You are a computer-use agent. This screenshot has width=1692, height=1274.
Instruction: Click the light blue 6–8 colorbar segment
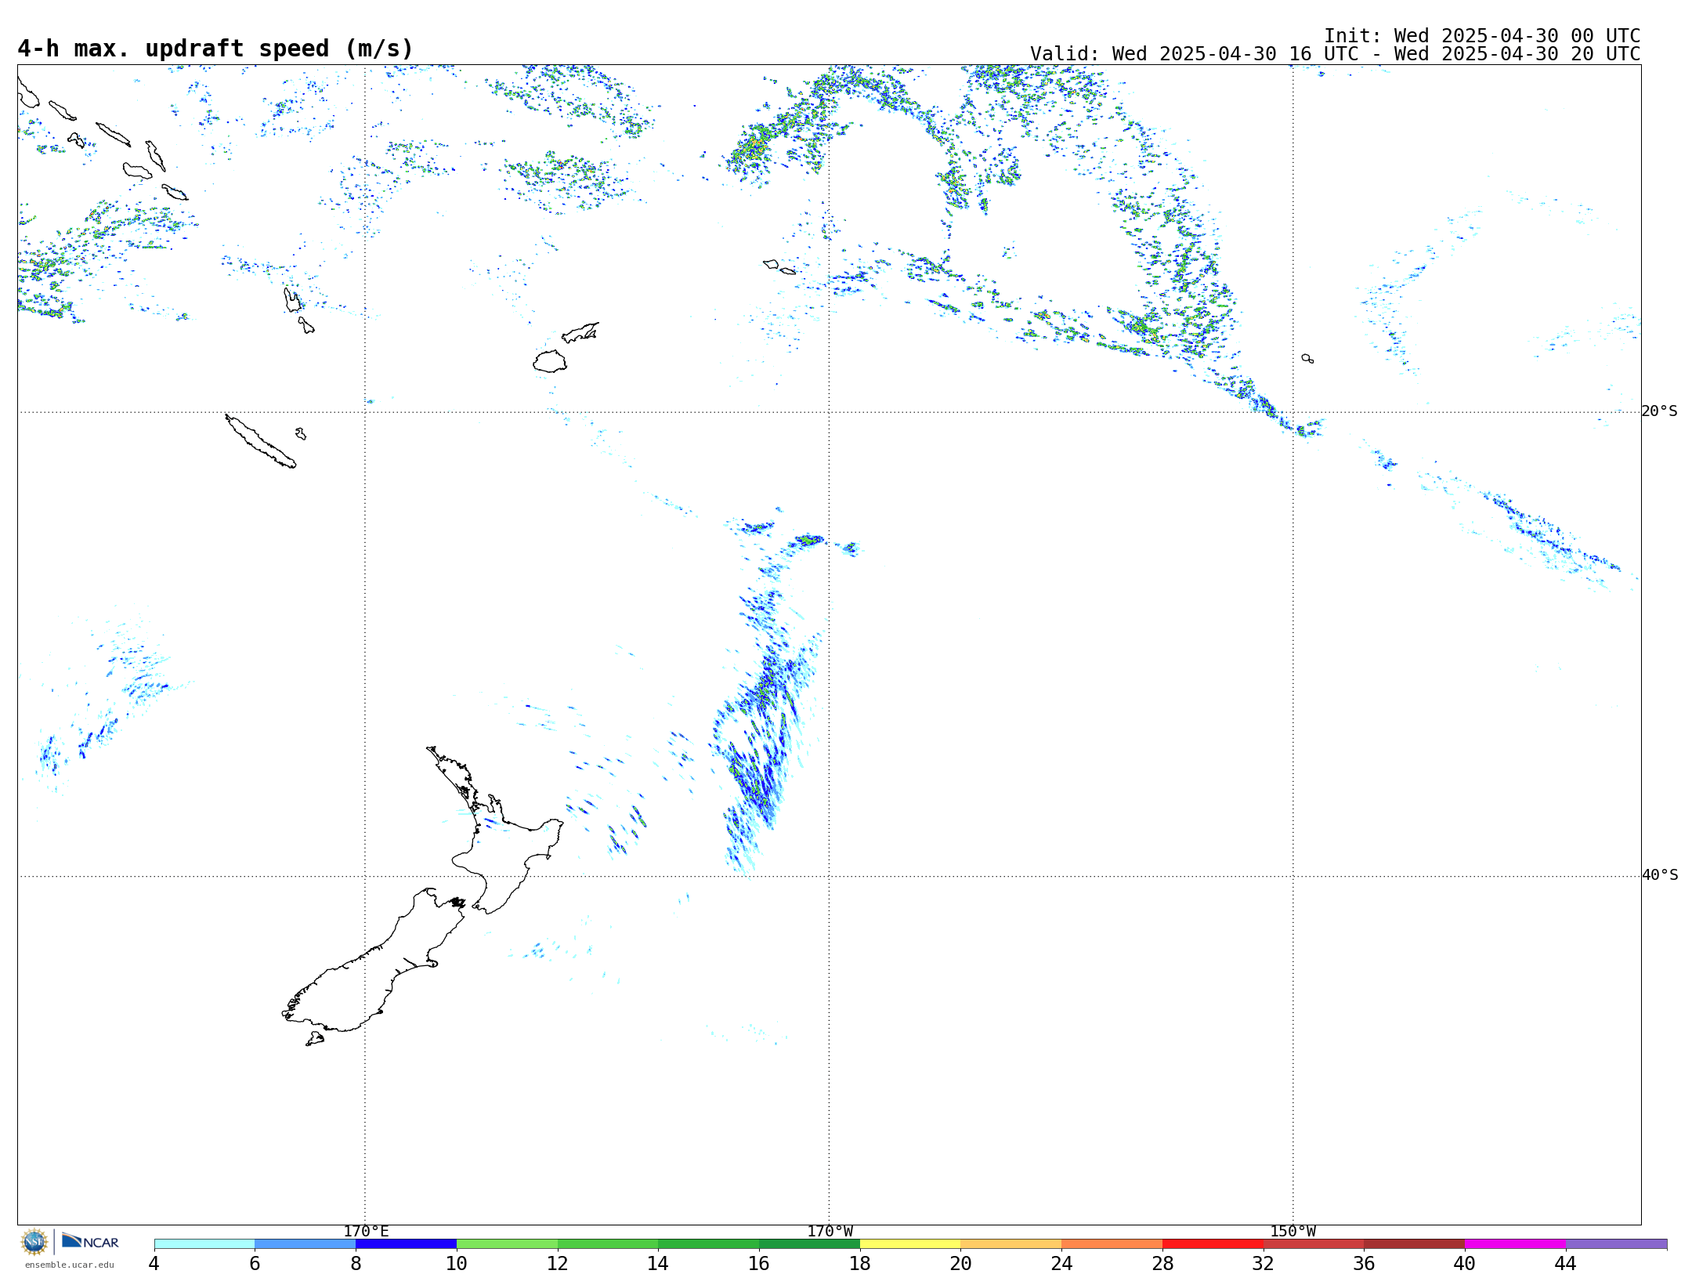305,1244
